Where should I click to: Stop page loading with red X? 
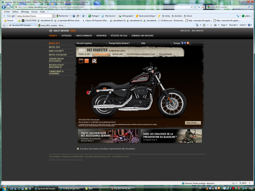point(203,7)
